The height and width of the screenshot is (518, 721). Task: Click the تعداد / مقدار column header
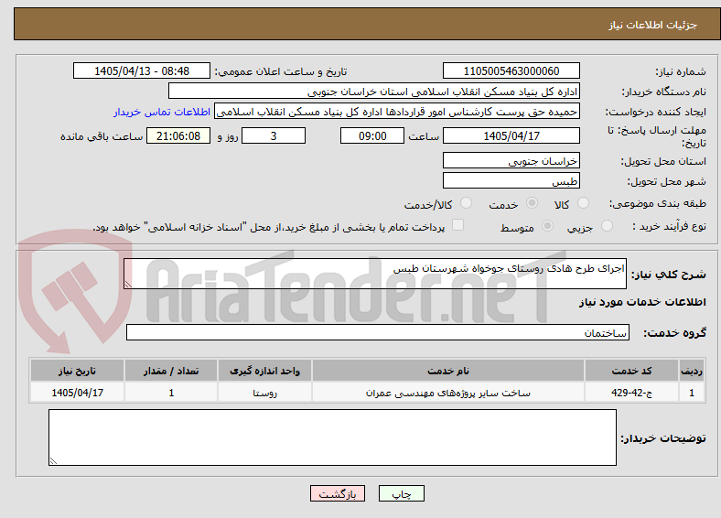pos(171,371)
